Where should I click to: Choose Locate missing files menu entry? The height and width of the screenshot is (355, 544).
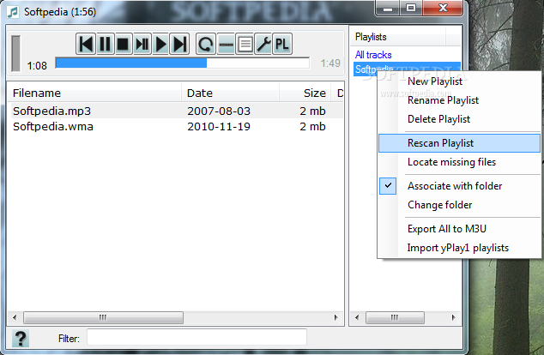point(459,162)
